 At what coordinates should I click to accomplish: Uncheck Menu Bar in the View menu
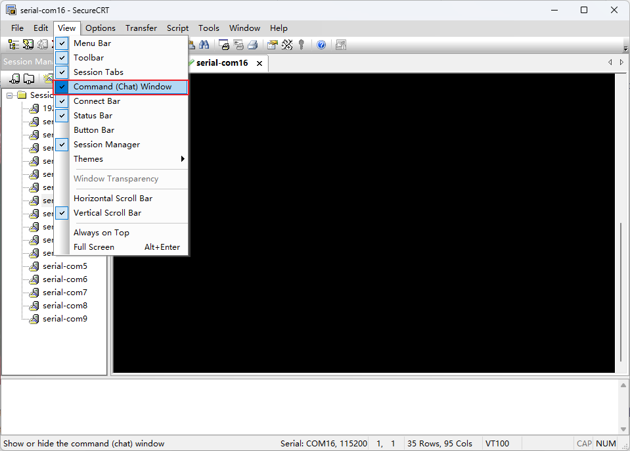122,43
